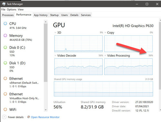Image resolution: width=161 pixels, height=122 pixels.
Task: Select the vEthernet Default Switch icon
Action: pyautogui.click(x=5, y=79)
